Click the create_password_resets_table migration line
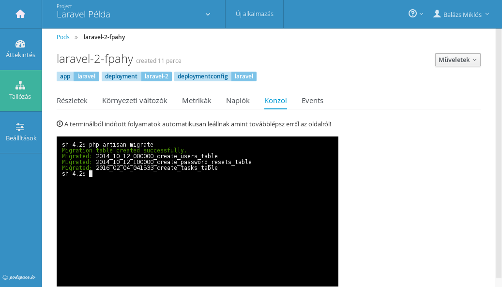 [157, 162]
